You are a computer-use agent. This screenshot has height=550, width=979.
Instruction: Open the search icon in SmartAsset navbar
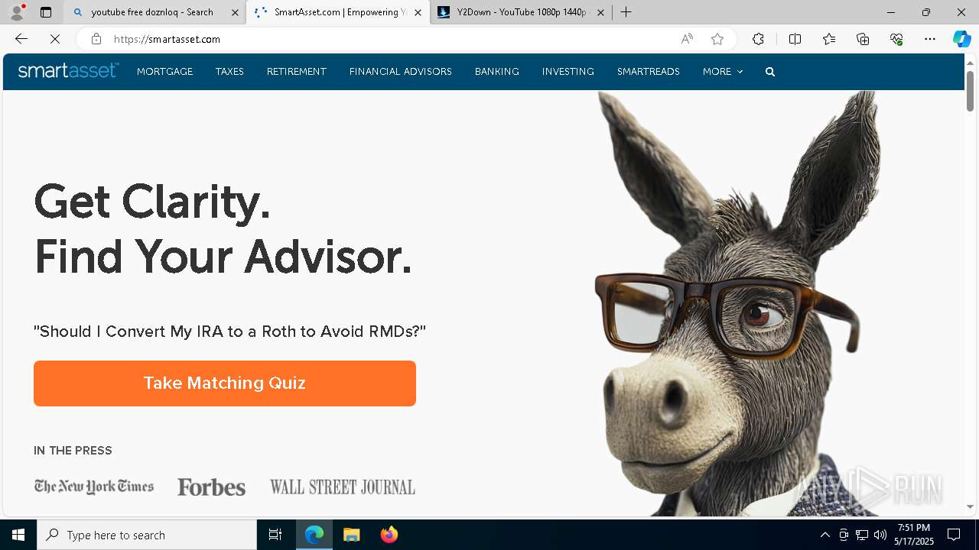coord(770,72)
